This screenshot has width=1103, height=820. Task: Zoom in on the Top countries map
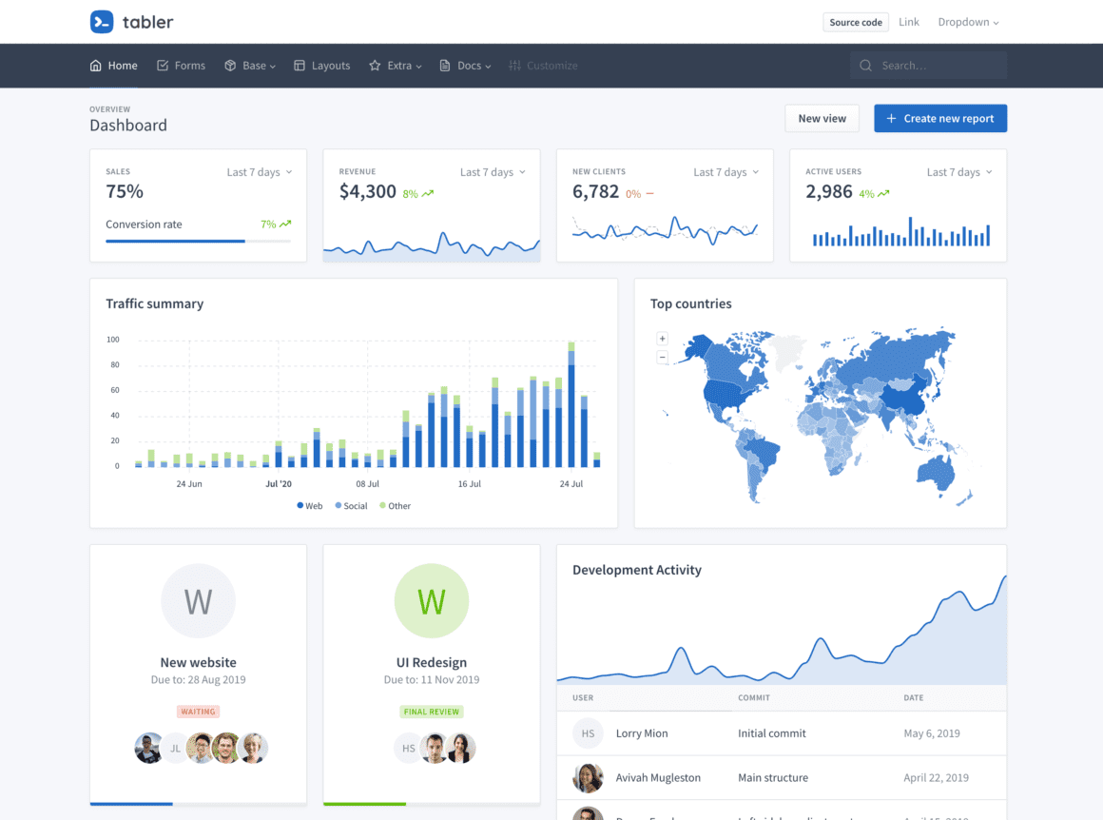tap(662, 338)
